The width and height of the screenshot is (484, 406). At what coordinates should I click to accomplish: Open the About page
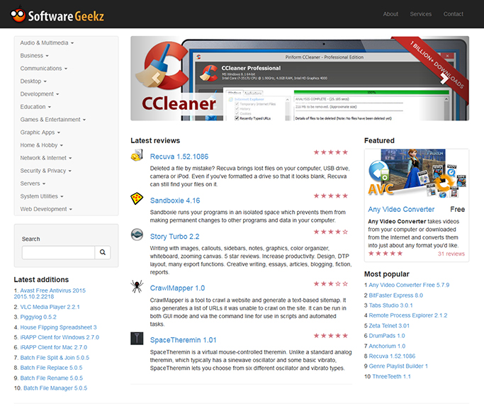pyautogui.click(x=390, y=14)
